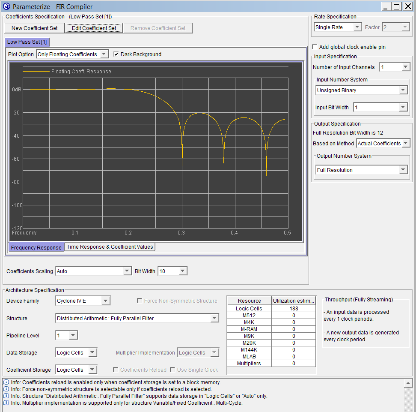This screenshot has height=412, width=416.
Task: Click the FIR Compiler title bar app icon
Action: [x=6, y=6]
